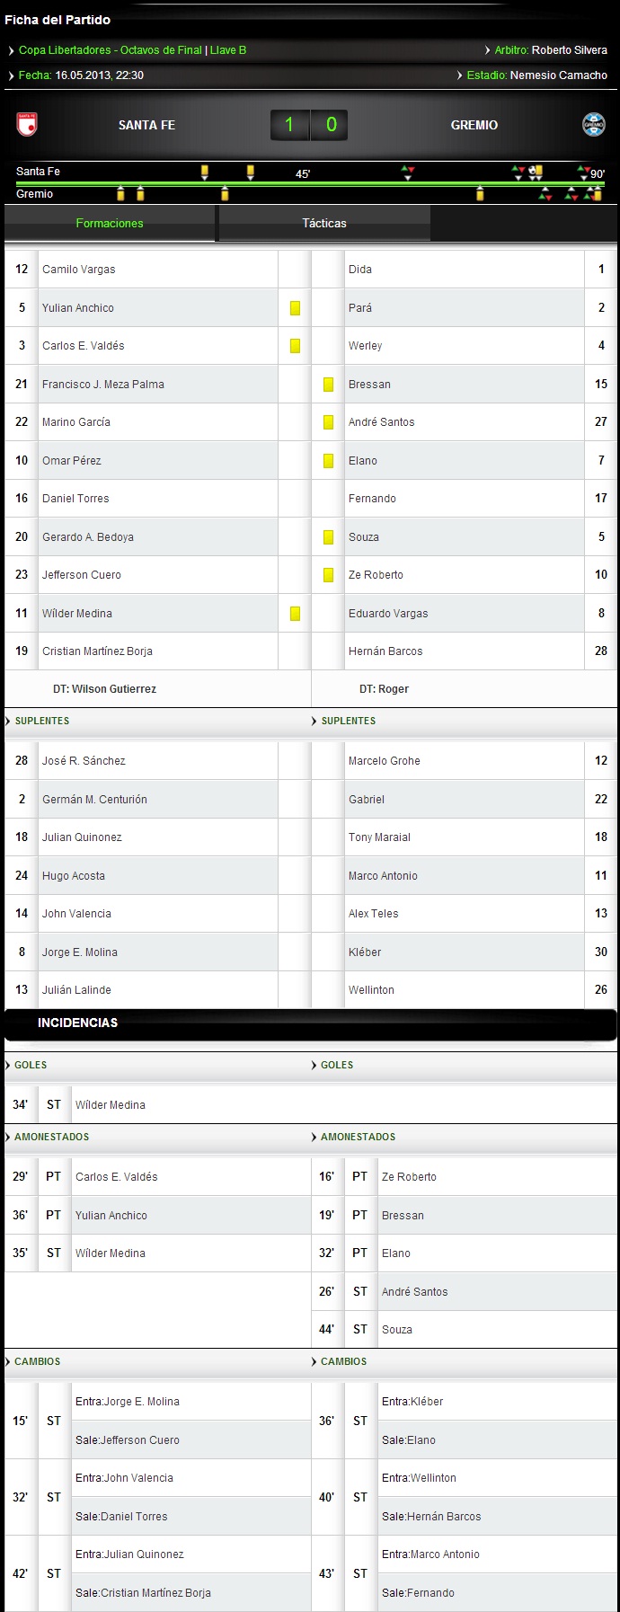This screenshot has width=620, height=1612.
Task: Expand the Gremio Cambios section
Action: point(343,1361)
